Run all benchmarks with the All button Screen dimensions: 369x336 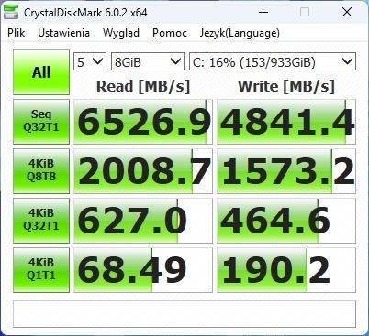41,72
